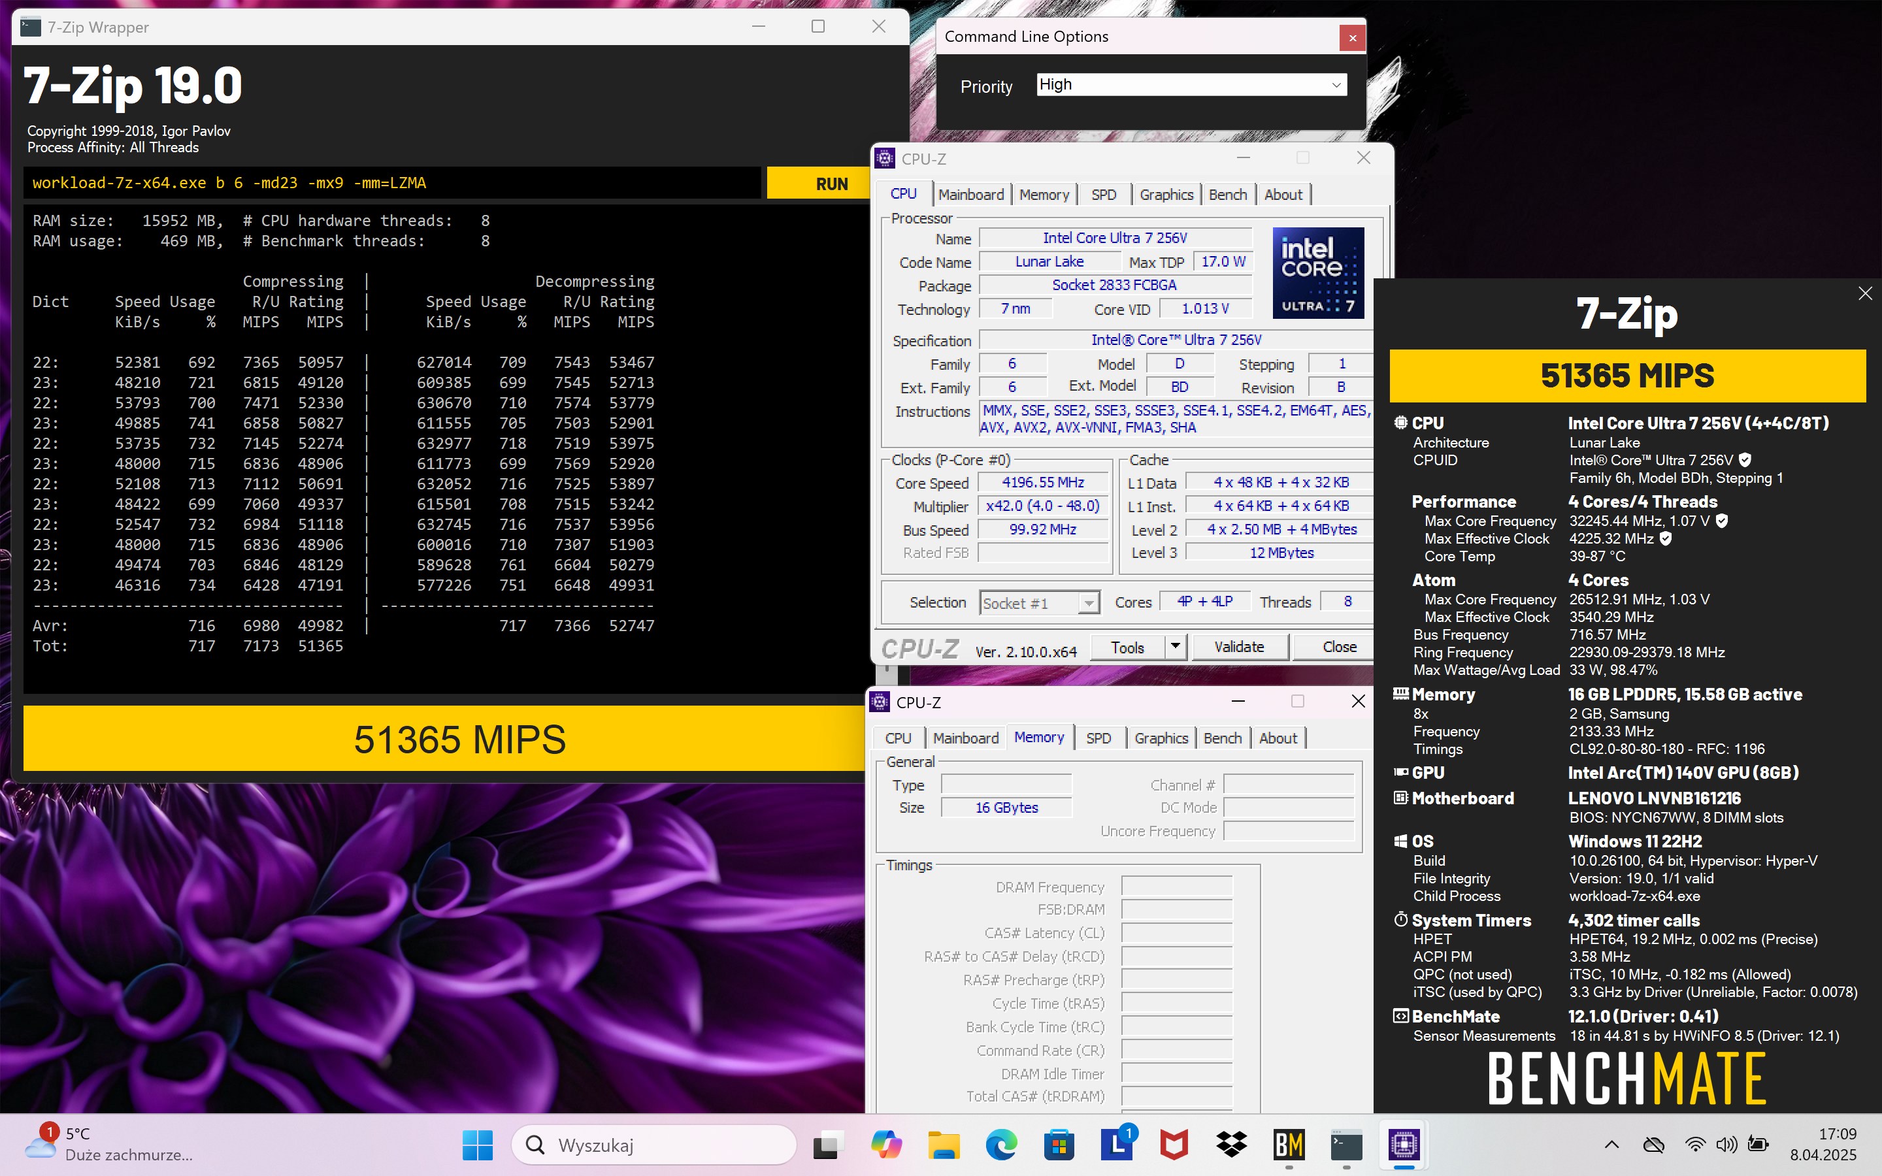Switch to BenchMate taskbar icon

tap(1289, 1145)
